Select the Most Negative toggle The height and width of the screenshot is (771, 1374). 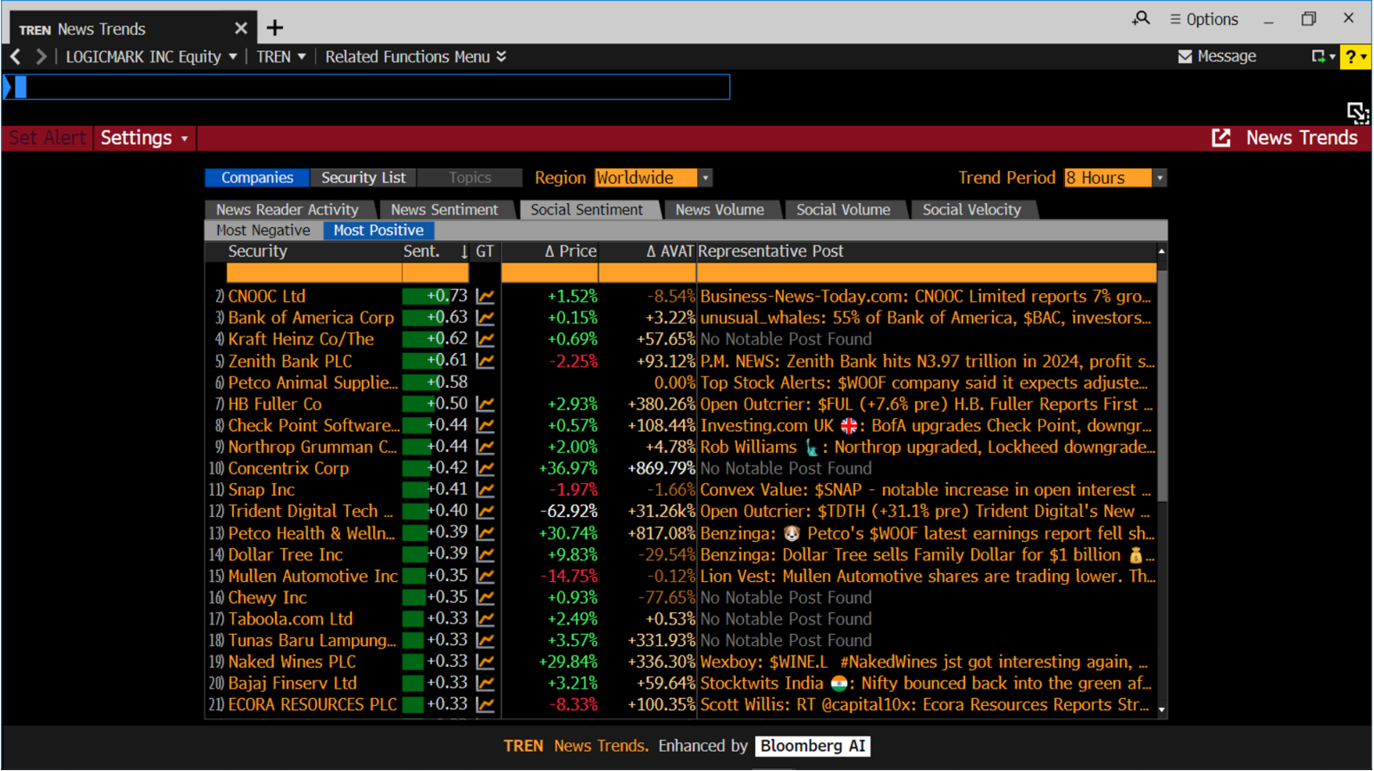(x=263, y=231)
